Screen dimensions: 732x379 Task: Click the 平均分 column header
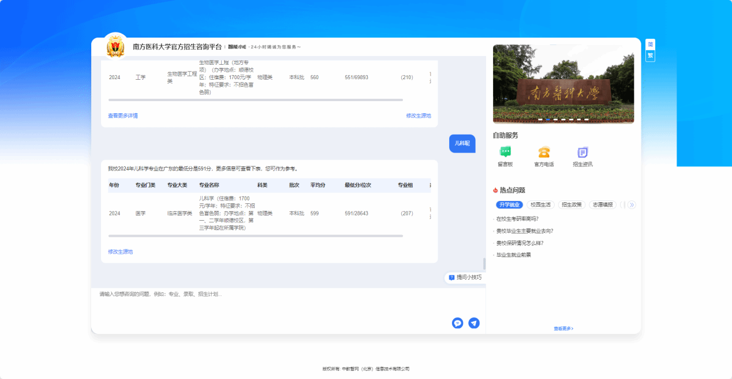click(x=318, y=185)
